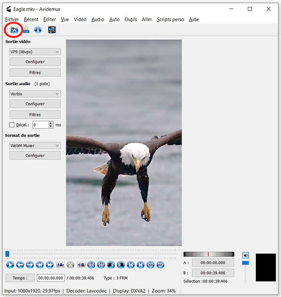Open the Outils menu
This screenshot has height=297, width=281.
(131, 19)
